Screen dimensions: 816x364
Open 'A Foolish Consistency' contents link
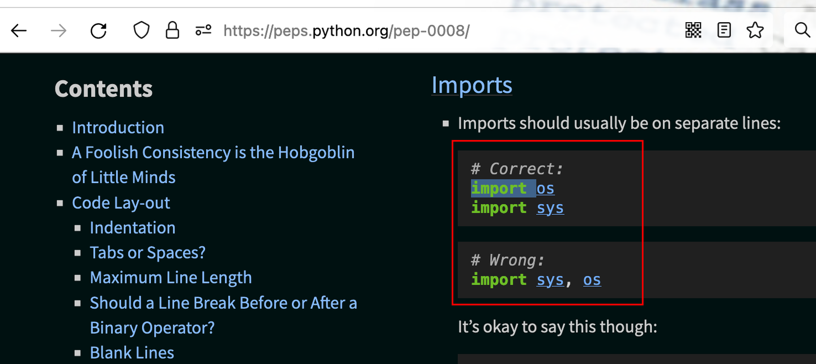coord(212,153)
